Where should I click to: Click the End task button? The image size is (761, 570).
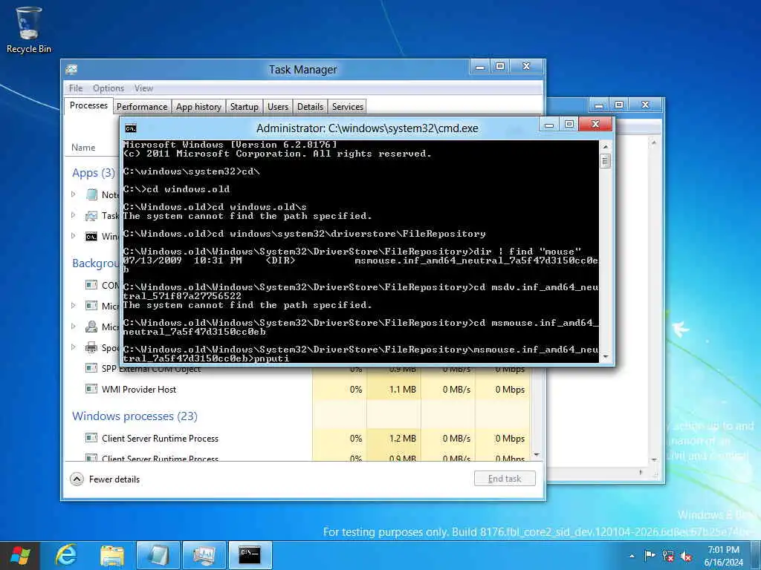pos(505,479)
